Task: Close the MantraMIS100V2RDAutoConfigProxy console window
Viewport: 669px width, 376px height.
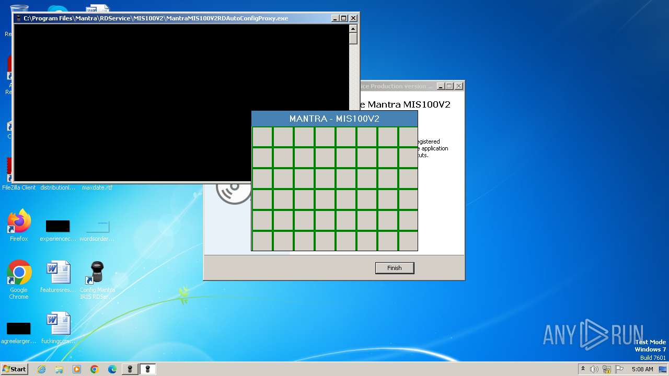Action: click(353, 18)
